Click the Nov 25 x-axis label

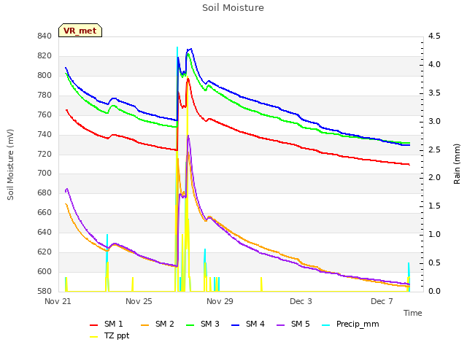(x=139, y=301)
